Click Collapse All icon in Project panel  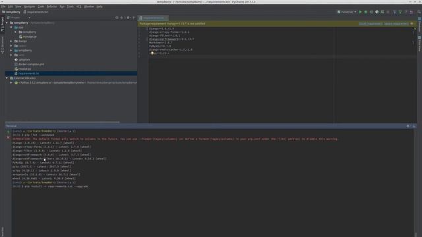[122, 18]
